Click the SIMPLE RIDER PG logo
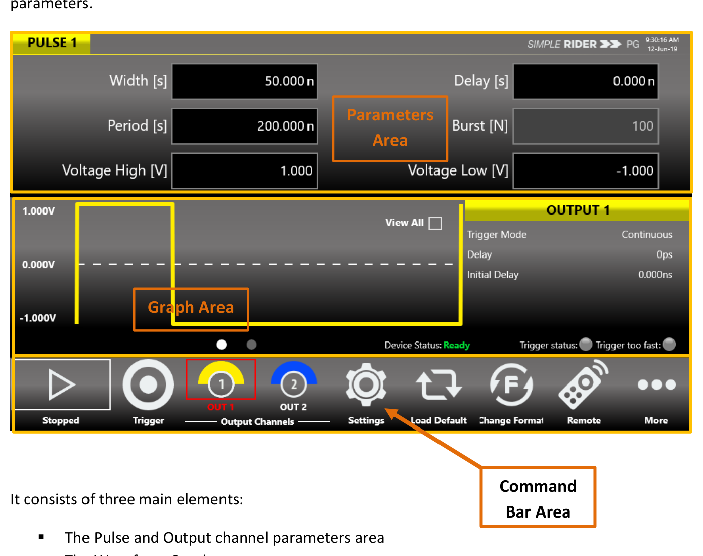 tap(583, 44)
